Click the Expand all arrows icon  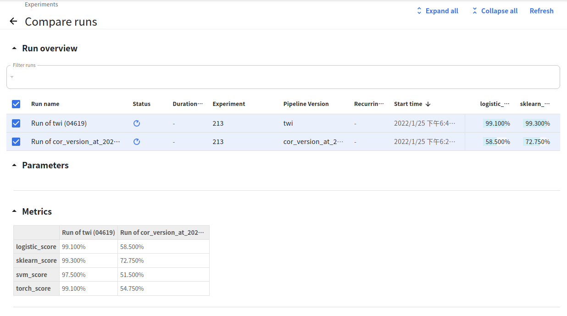[419, 11]
